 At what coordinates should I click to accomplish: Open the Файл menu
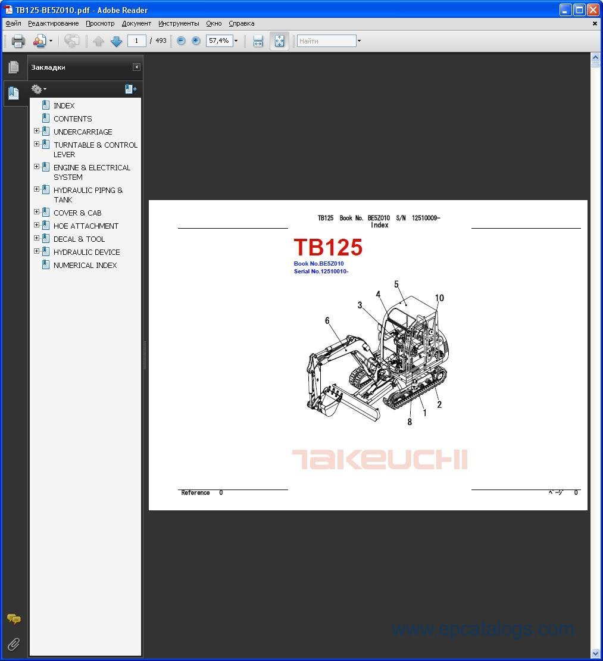coord(14,23)
